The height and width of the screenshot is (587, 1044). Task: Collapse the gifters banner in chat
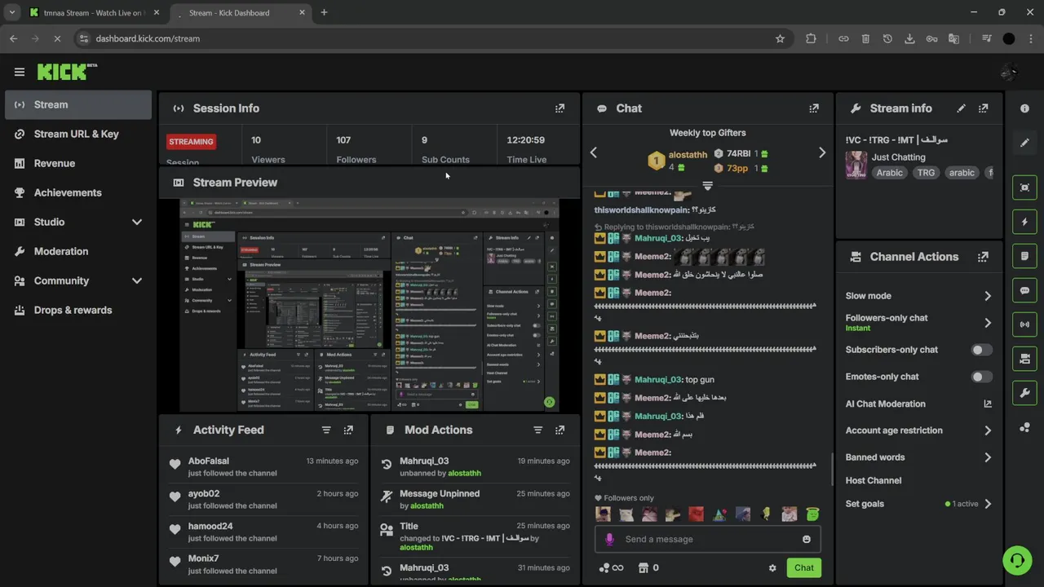[x=708, y=187]
